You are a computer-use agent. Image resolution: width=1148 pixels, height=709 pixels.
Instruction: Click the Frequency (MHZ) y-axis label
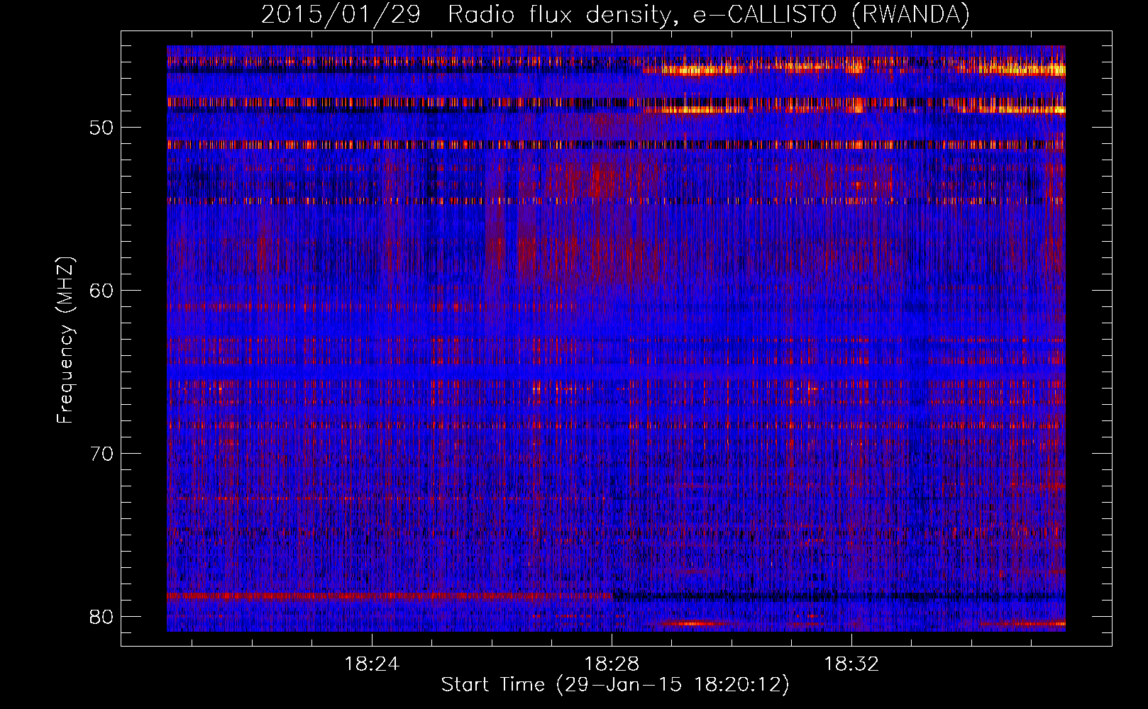click(65, 340)
